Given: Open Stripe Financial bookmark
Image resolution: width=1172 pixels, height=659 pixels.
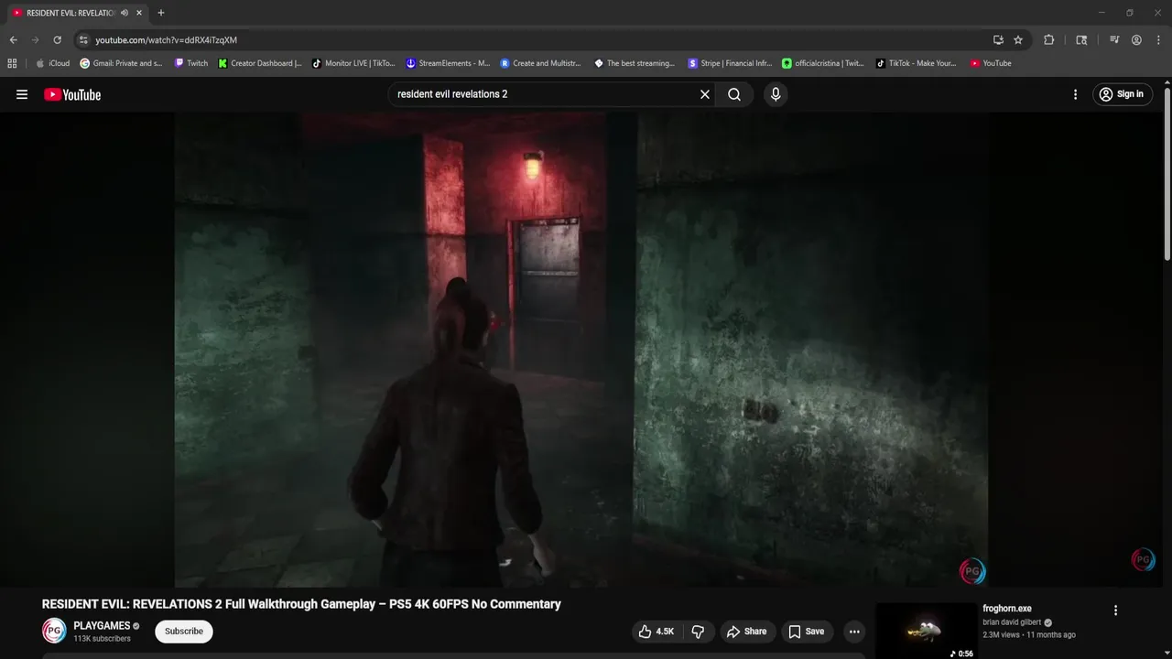Looking at the screenshot, I should pyautogui.click(x=730, y=63).
